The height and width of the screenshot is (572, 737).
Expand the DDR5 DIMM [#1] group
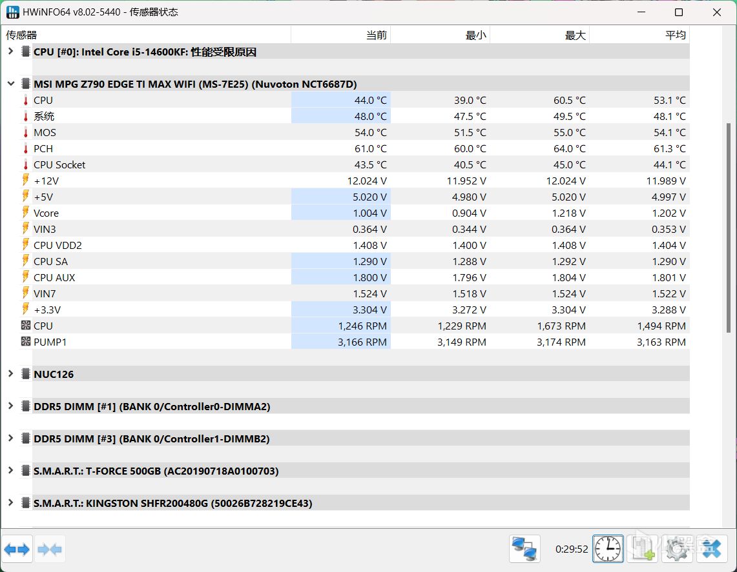click(11, 406)
